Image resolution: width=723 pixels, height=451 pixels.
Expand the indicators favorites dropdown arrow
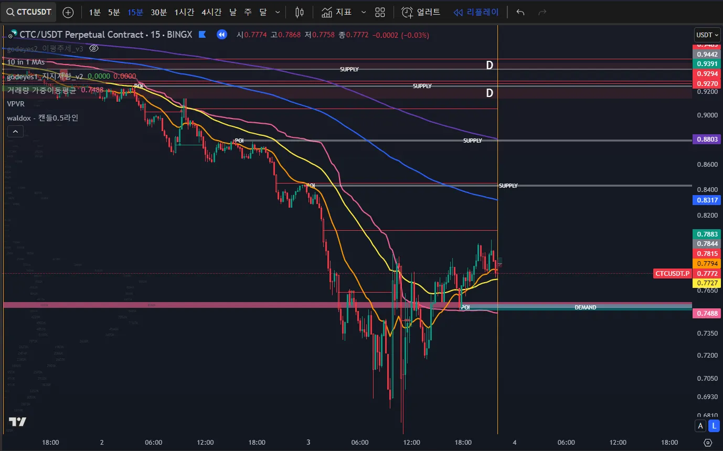click(364, 12)
